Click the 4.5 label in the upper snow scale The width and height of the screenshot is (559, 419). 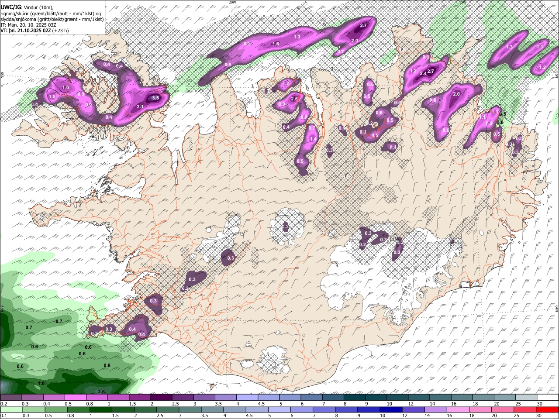261,404
